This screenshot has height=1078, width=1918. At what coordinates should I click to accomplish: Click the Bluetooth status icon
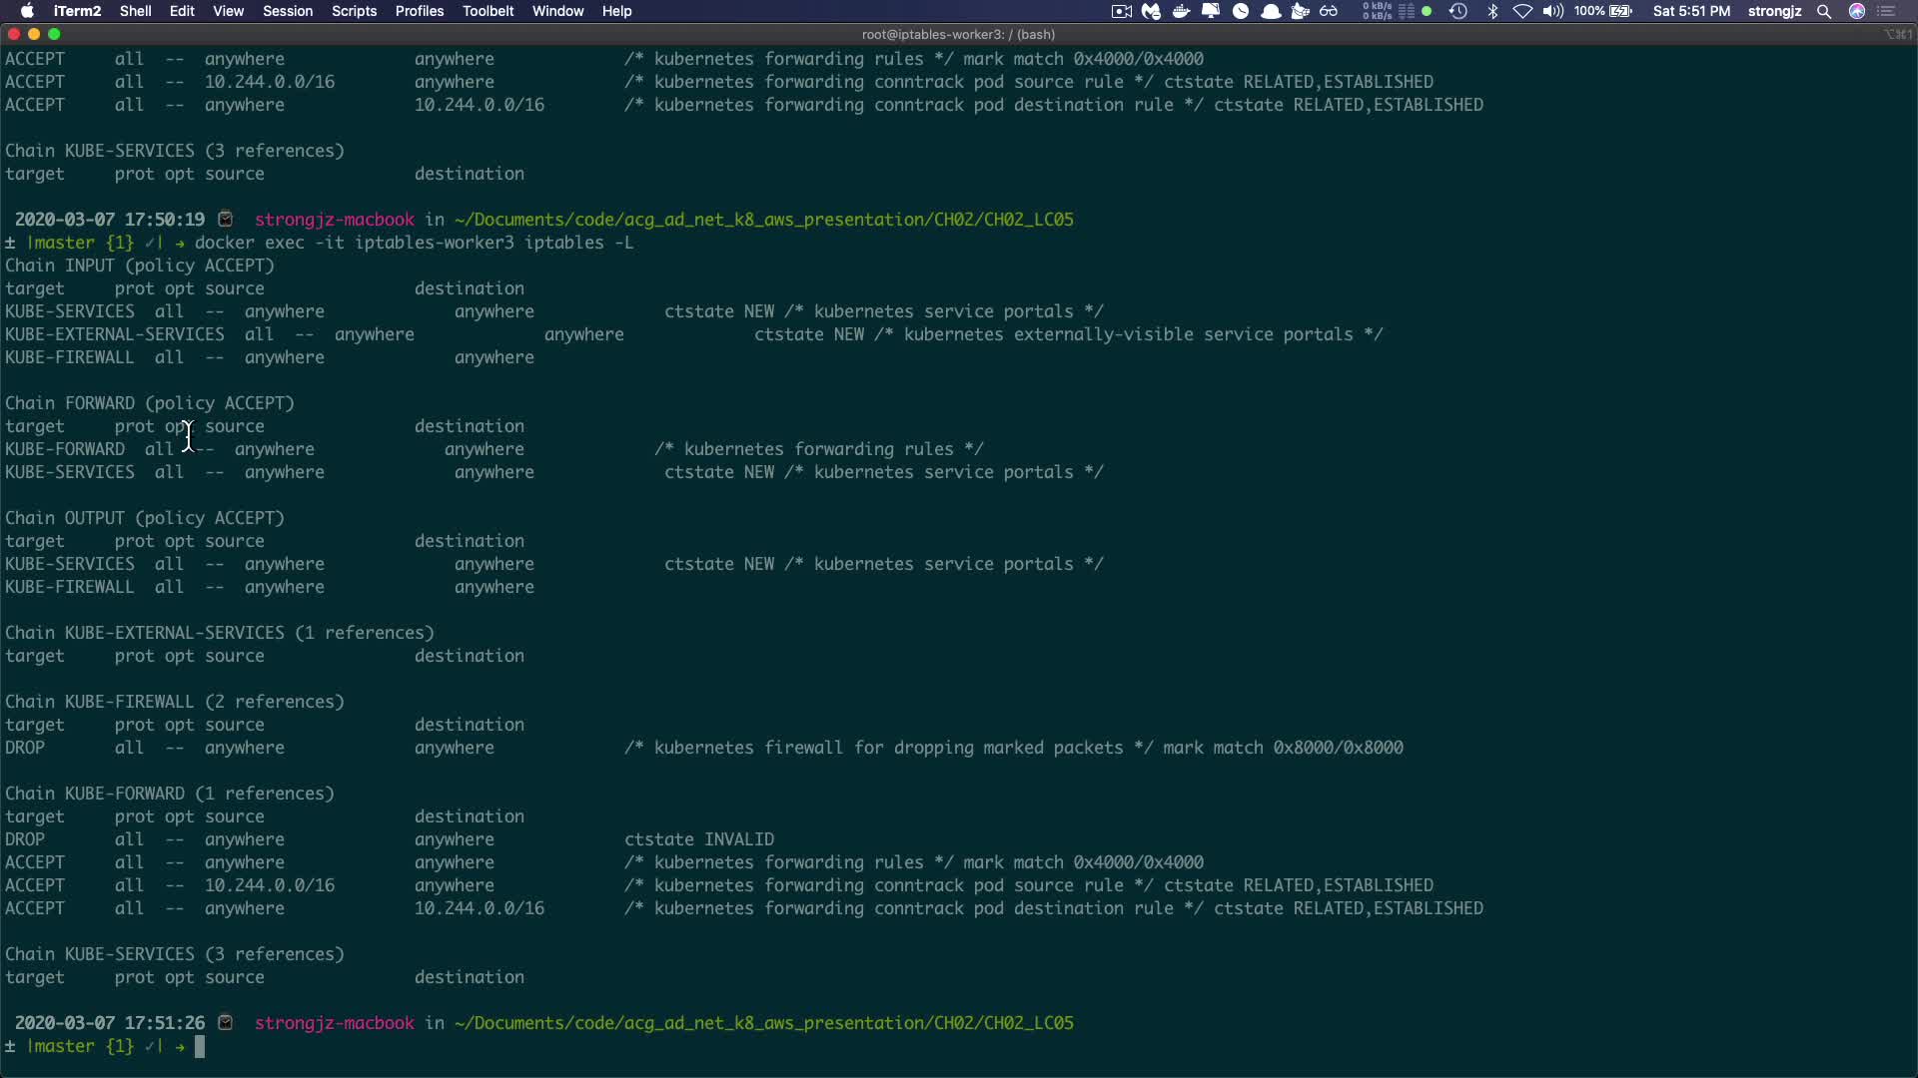click(x=1492, y=11)
